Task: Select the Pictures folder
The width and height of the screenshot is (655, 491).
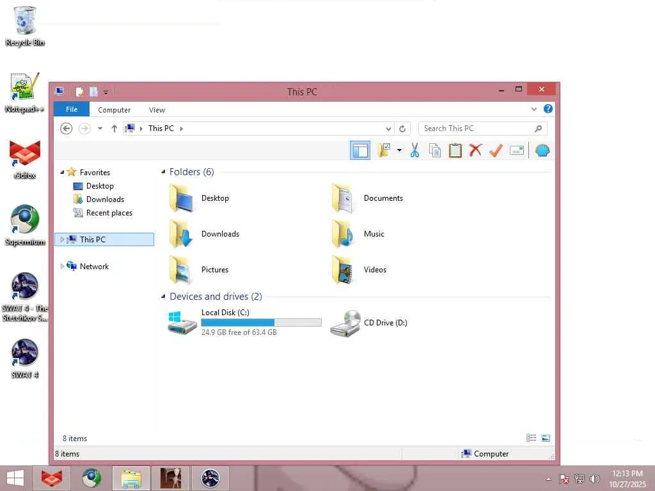Action: tap(200, 270)
